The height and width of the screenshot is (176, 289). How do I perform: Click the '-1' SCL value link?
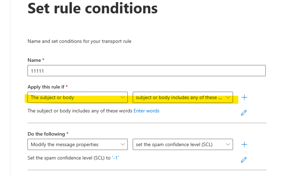[115, 158]
